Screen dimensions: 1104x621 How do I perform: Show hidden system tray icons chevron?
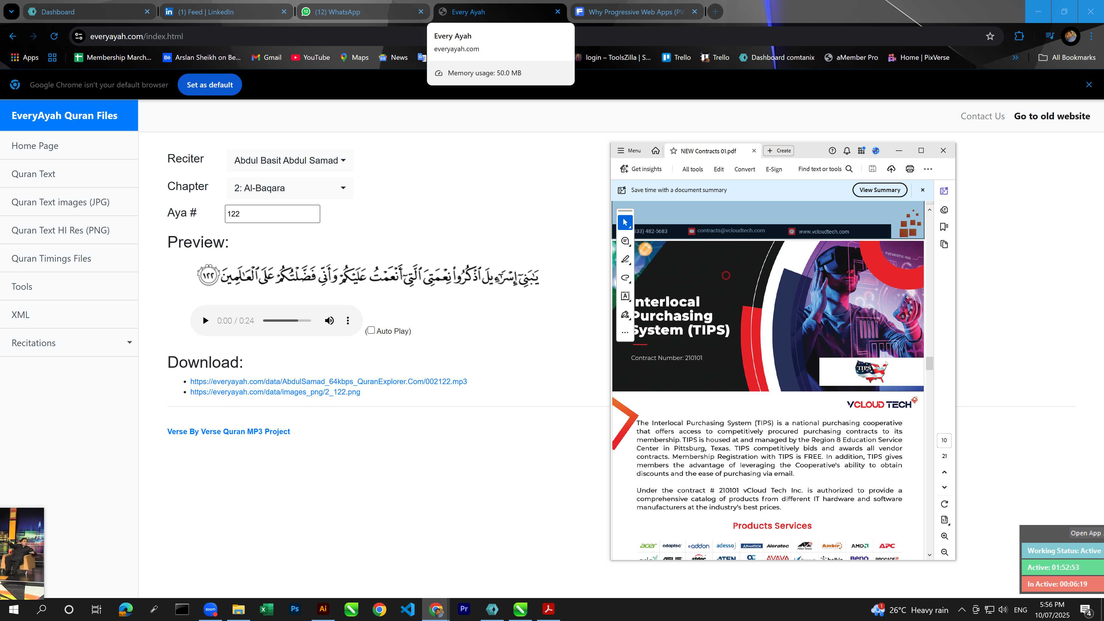pos(962,609)
